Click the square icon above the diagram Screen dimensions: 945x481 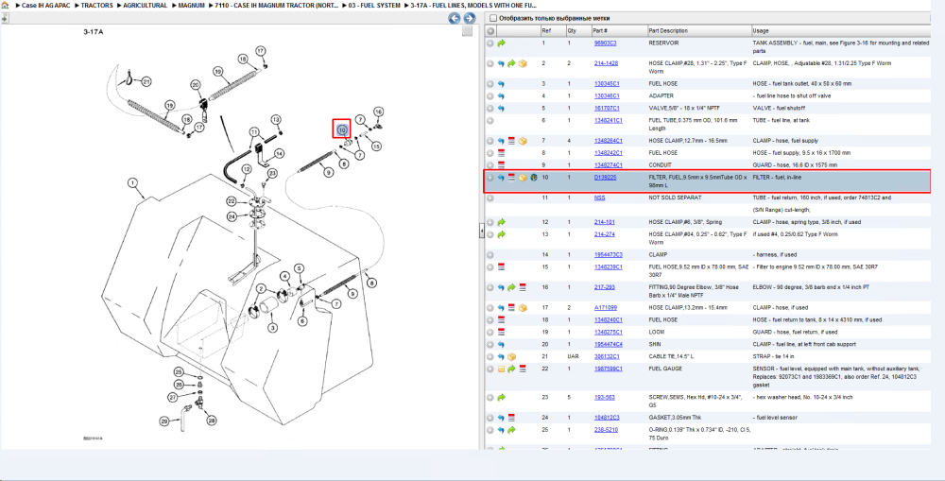[467, 32]
